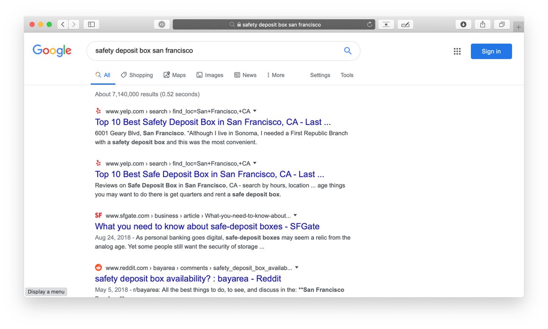Image resolution: width=548 pixels, height=329 pixels.
Task: Open the Google apps grid
Action: coord(457,51)
